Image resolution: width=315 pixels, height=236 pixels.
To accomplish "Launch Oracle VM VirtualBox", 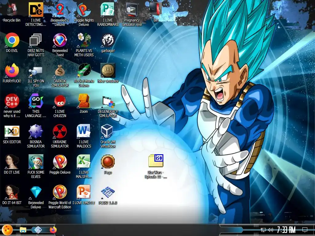I will point(107,131).
